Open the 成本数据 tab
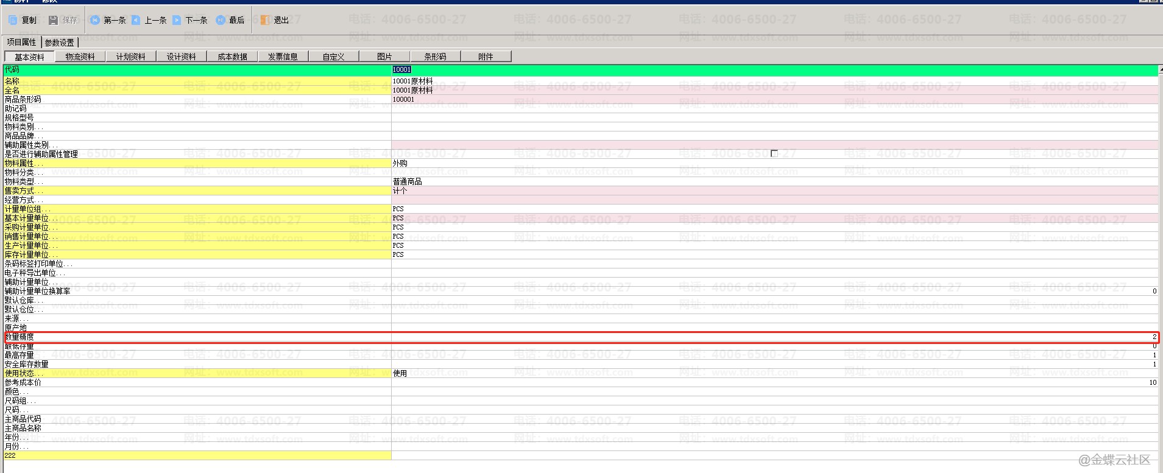The image size is (1163, 473). (x=232, y=57)
